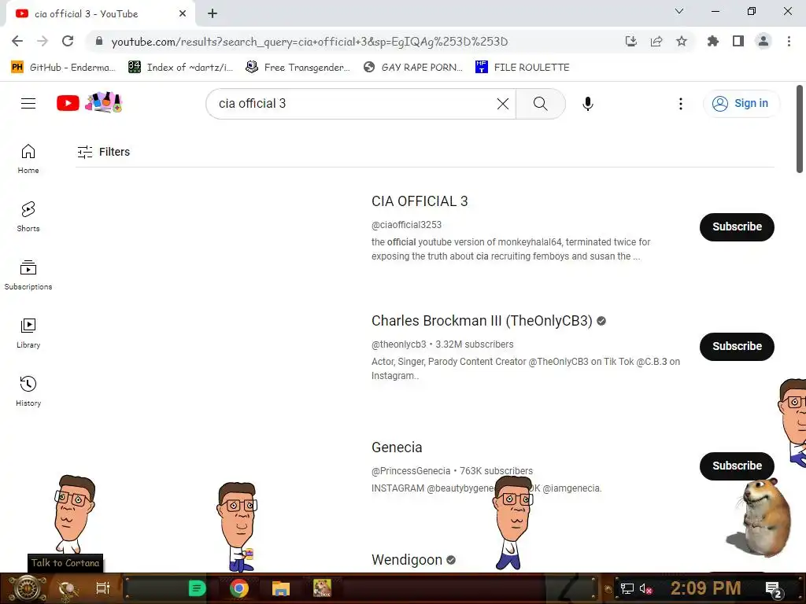Open File Explorer from the taskbar
Viewport: 806px width, 604px height.
pos(281,588)
